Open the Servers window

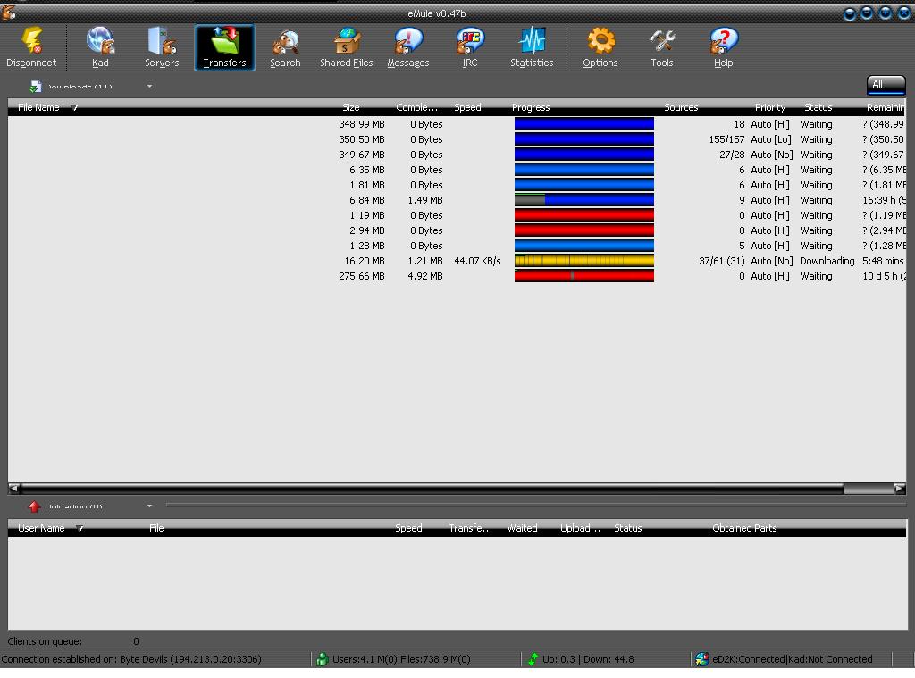pos(162,48)
